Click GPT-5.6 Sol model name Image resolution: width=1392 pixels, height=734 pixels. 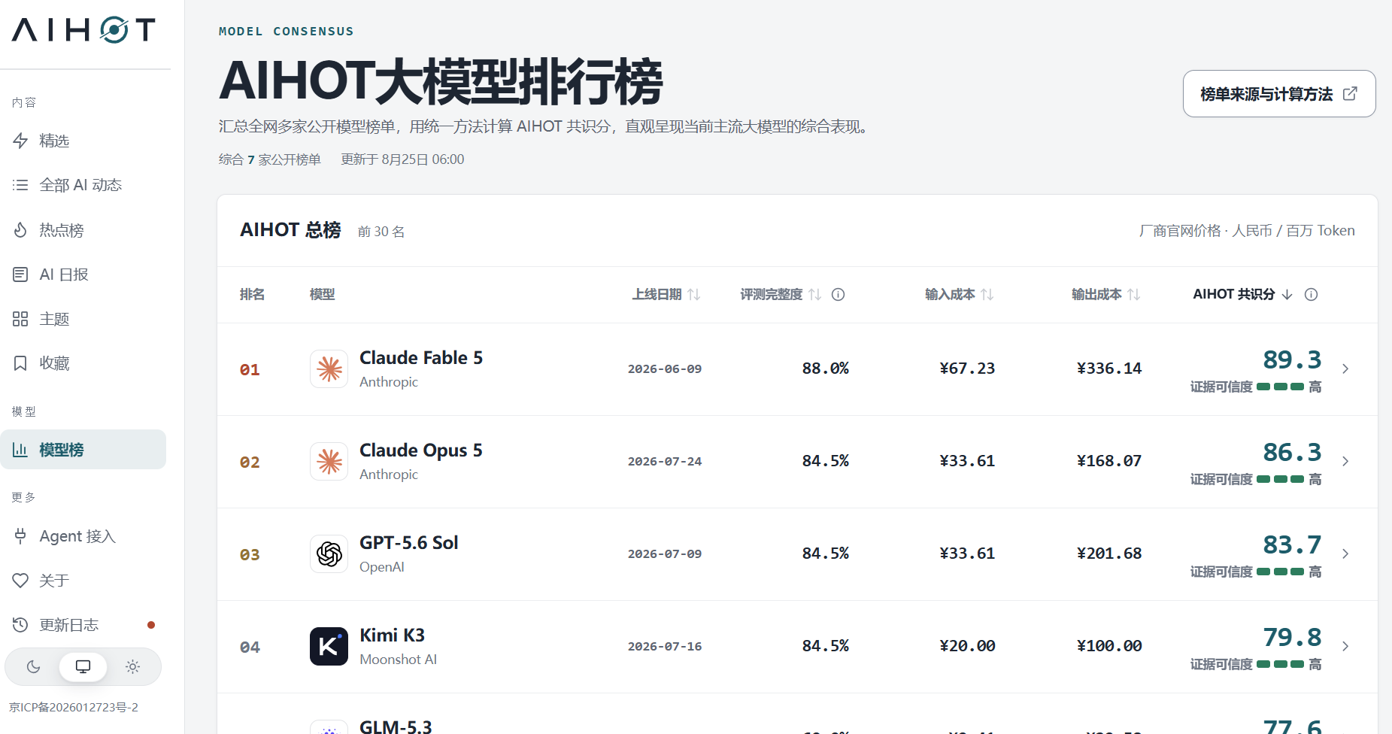pyautogui.click(x=408, y=543)
